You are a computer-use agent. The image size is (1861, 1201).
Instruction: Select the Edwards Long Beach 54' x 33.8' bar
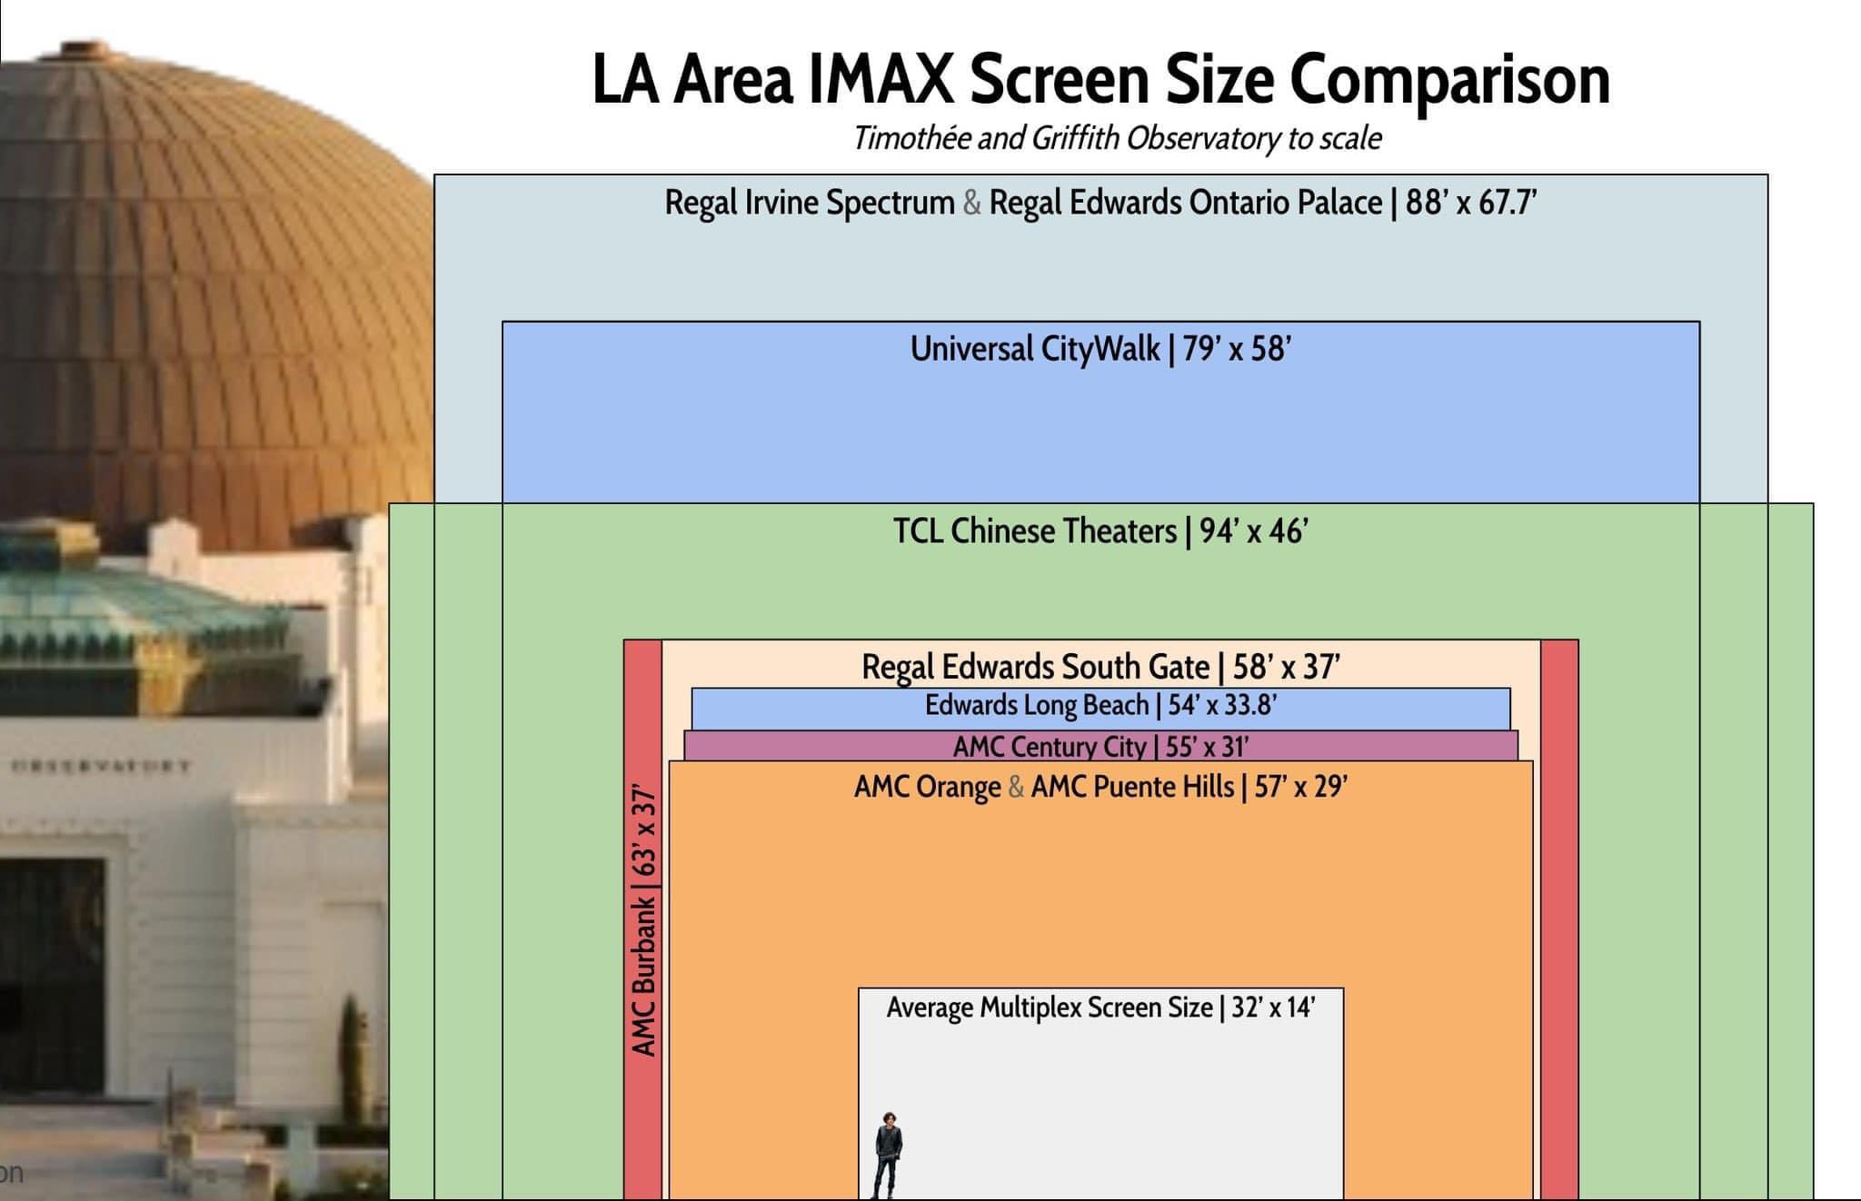pyautogui.click(x=1100, y=707)
